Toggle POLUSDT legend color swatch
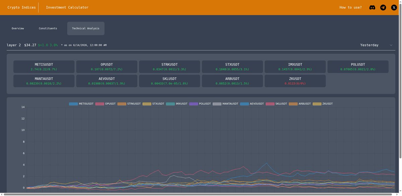This screenshot has height=196, width=402. [193, 104]
